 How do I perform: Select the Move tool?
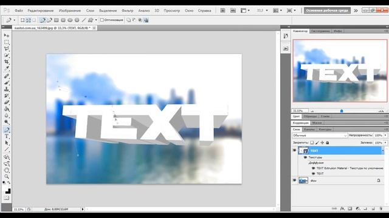(x=7, y=35)
